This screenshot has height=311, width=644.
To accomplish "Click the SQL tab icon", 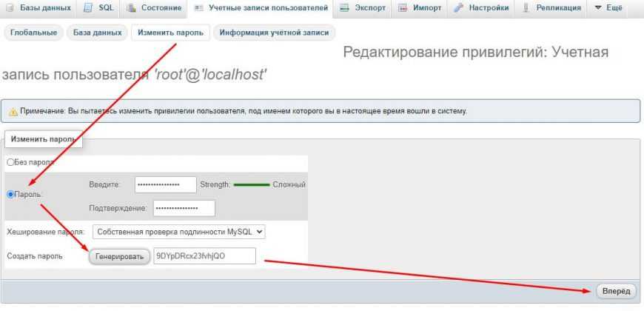I will [88, 8].
